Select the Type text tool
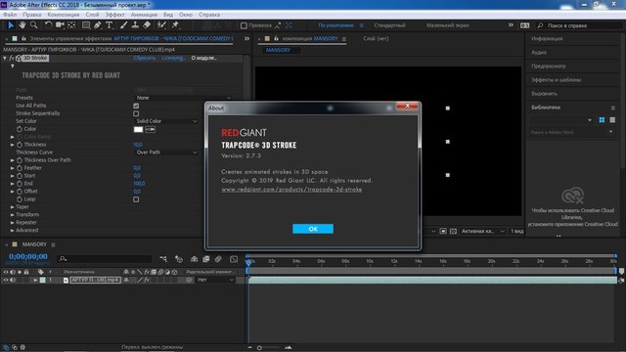Viewport: 626px width, 352px height. coord(109,25)
